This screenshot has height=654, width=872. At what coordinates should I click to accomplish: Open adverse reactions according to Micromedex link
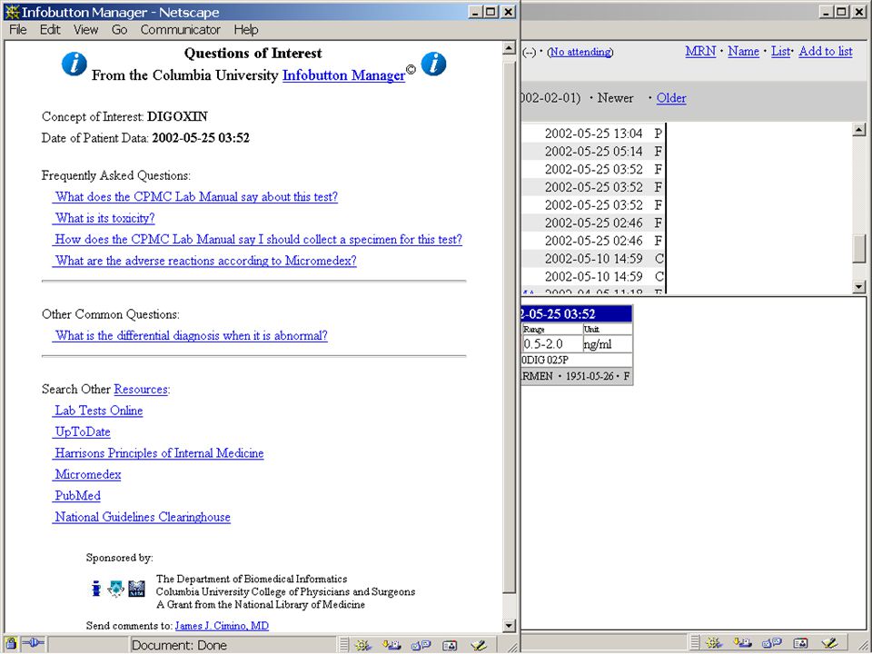[204, 261]
